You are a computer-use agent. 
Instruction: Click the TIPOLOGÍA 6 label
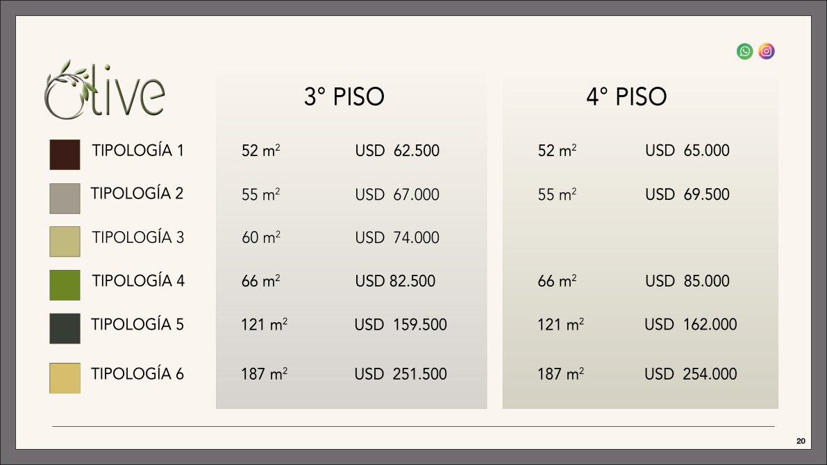tap(137, 374)
